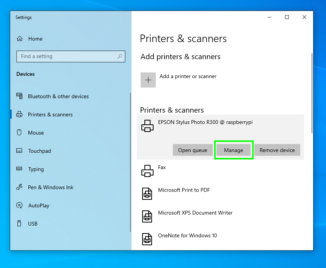This screenshot has height=268, width=326.
Task: Click the Pen & Windows Ink icon
Action: 19,187
